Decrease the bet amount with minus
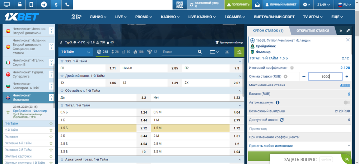The width and height of the screenshot is (359, 164). click(x=304, y=77)
